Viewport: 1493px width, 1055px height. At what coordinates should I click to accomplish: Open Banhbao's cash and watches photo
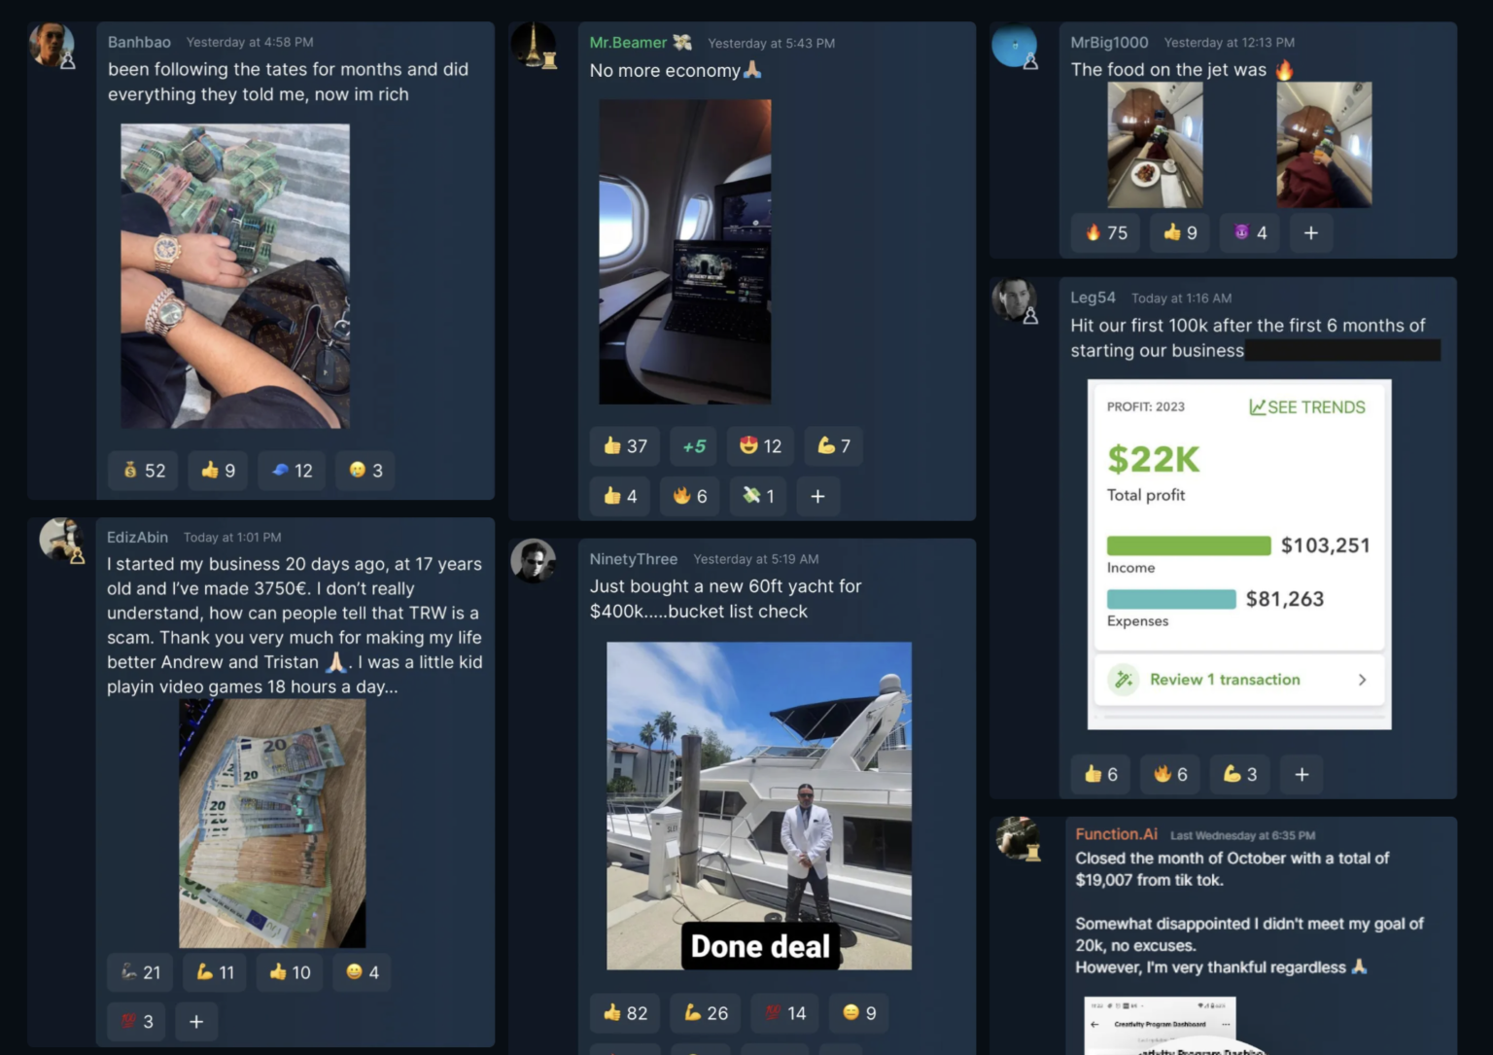234,276
